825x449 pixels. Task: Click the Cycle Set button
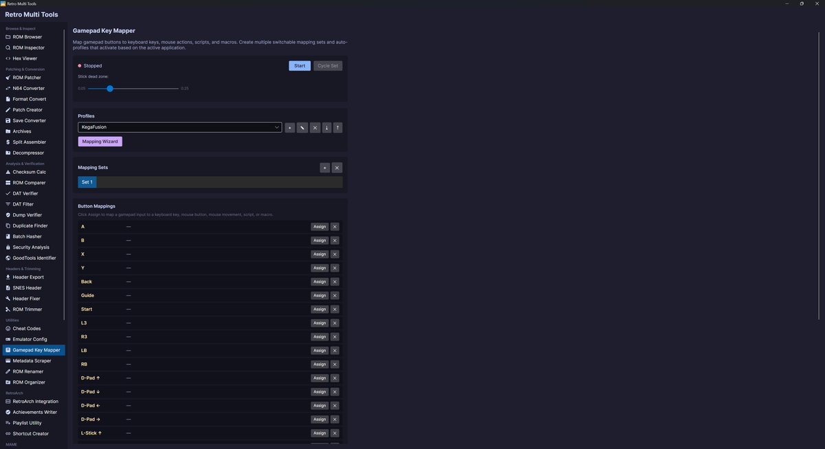point(328,66)
